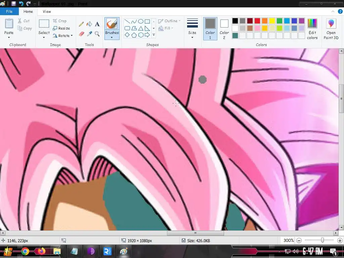Open the shape Outline dropdown
This screenshot has width=344, height=258.
click(169, 21)
